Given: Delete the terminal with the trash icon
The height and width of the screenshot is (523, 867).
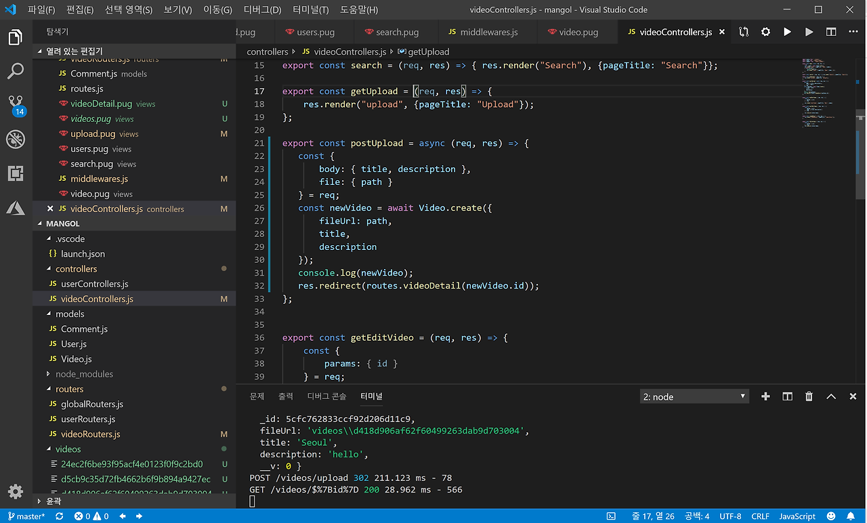Looking at the screenshot, I should coord(809,396).
